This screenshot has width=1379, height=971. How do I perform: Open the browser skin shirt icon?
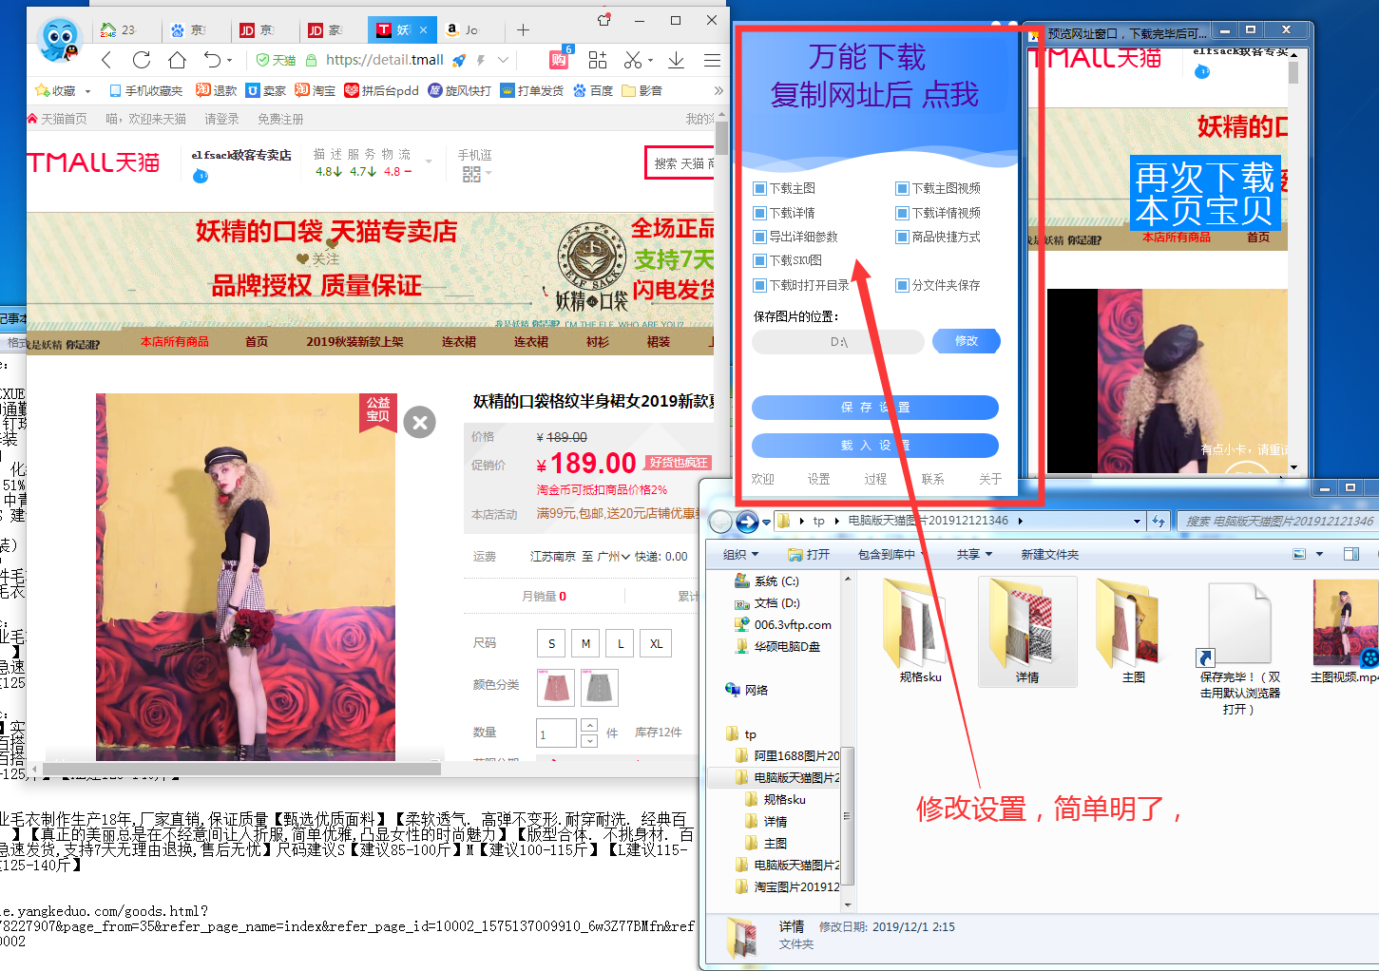[x=604, y=20]
